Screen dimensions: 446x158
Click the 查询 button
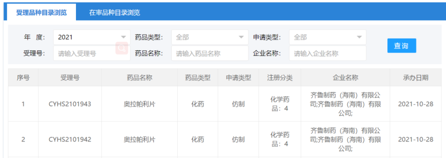coord(402,45)
